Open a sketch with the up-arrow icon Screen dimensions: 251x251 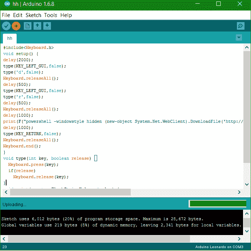37,26
